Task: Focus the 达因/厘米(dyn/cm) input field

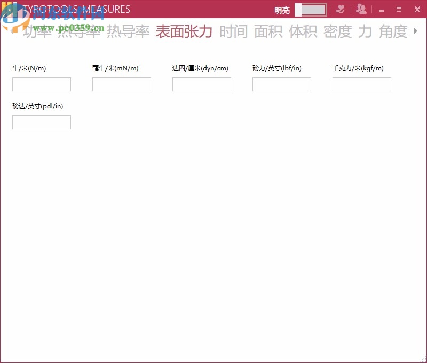Action: click(x=202, y=84)
